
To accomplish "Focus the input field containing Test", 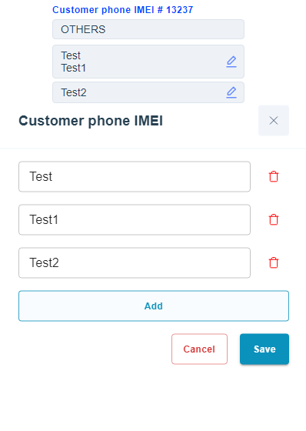I will (x=135, y=176).
